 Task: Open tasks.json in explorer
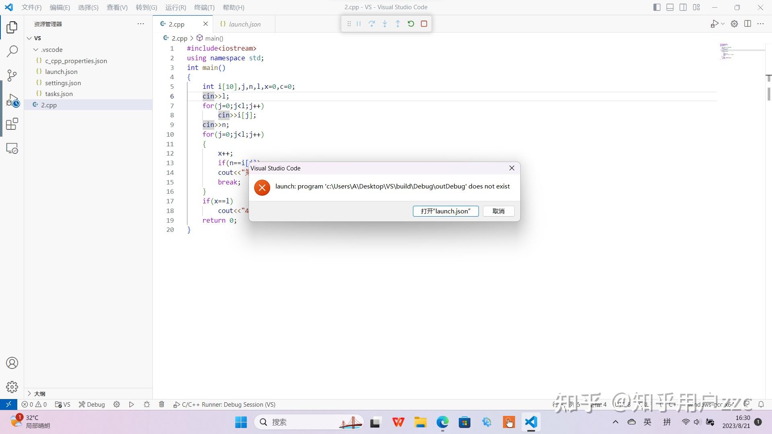(x=88, y=94)
